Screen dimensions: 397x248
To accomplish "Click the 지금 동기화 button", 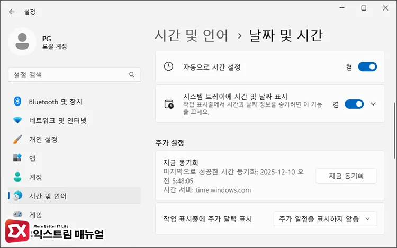I will click(x=346, y=176).
